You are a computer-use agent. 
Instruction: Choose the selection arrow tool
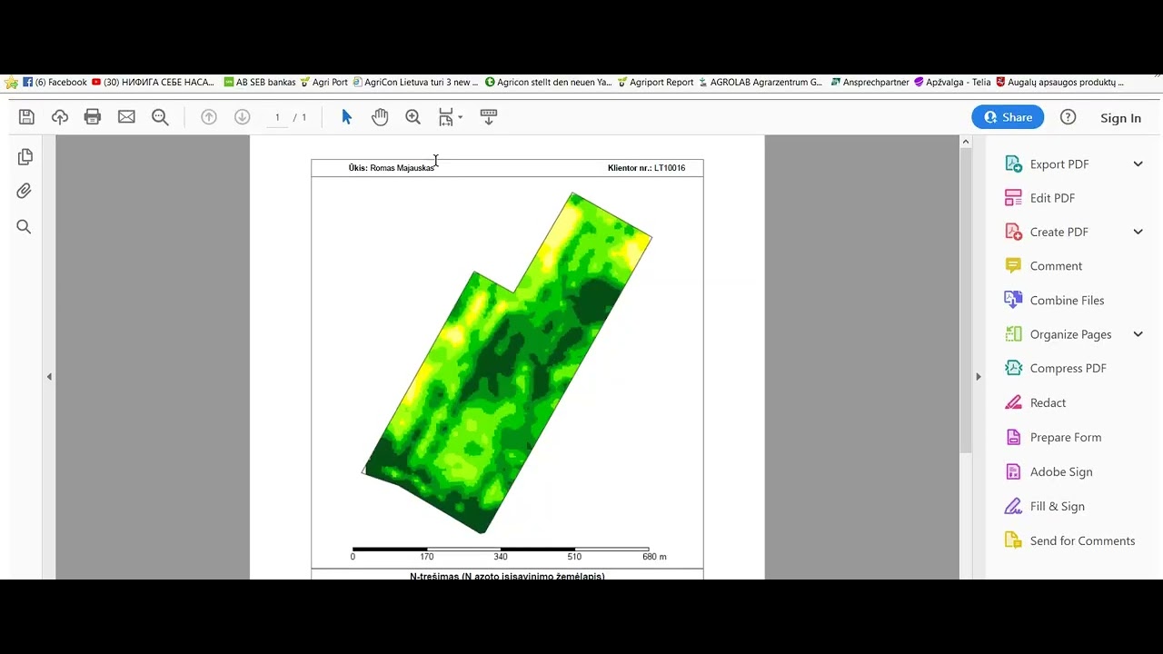346,117
